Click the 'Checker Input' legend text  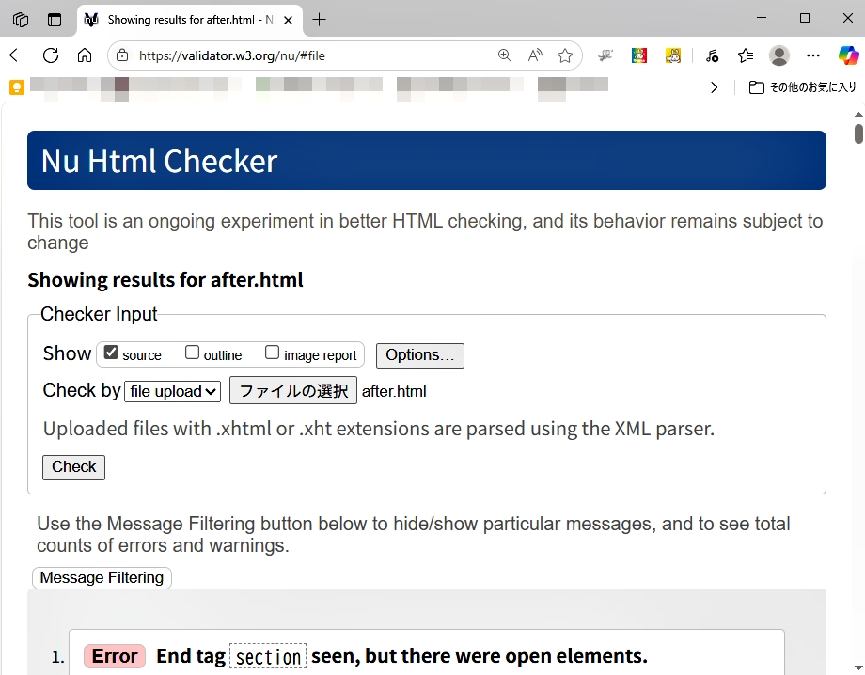99,314
